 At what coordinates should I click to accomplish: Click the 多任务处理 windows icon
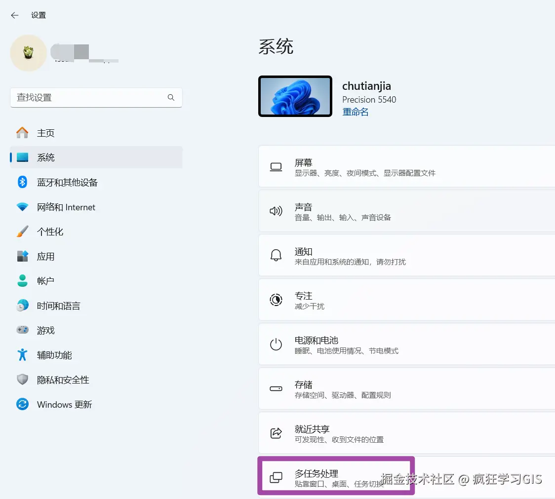click(x=276, y=477)
